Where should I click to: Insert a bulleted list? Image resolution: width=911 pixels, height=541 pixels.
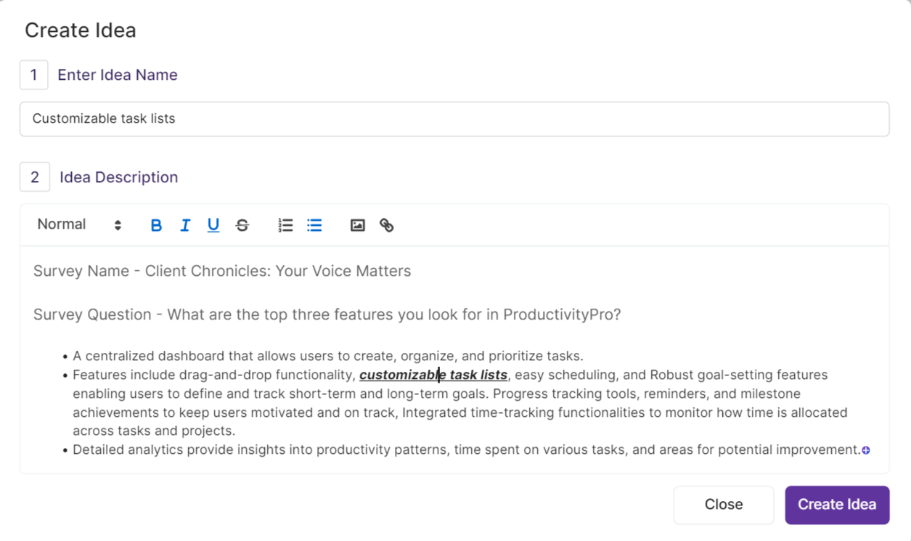pyautogui.click(x=314, y=225)
